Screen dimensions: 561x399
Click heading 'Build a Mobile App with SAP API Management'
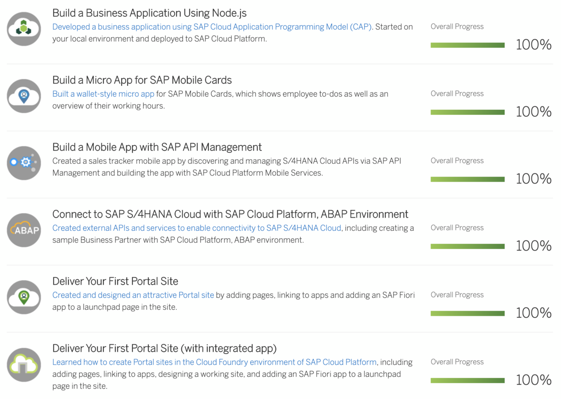pos(157,147)
